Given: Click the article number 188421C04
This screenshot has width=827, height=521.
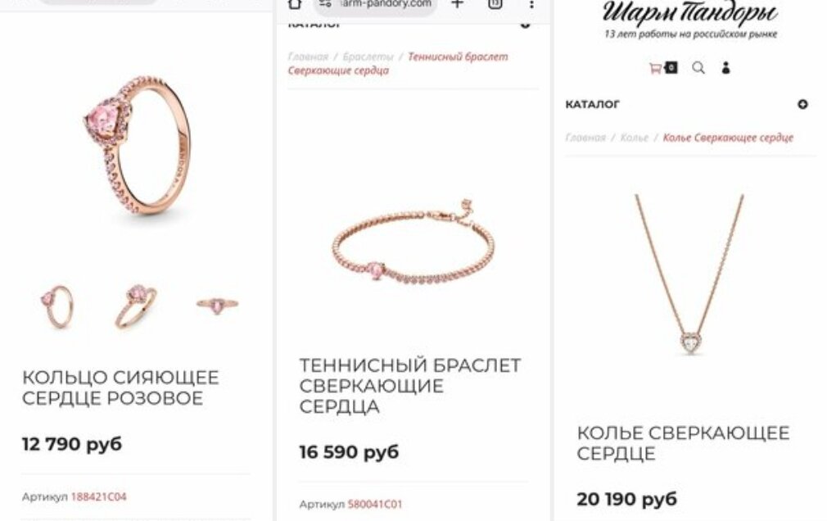Looking at the screenshot, I should [x=98, y=496].
